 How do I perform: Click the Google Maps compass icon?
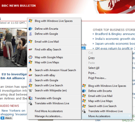(30, 57)
